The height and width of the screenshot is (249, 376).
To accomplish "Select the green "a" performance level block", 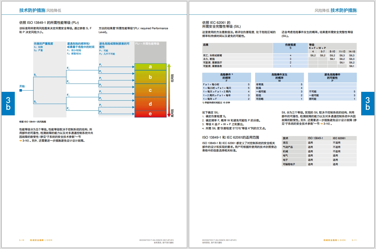I will click(150, 67).
